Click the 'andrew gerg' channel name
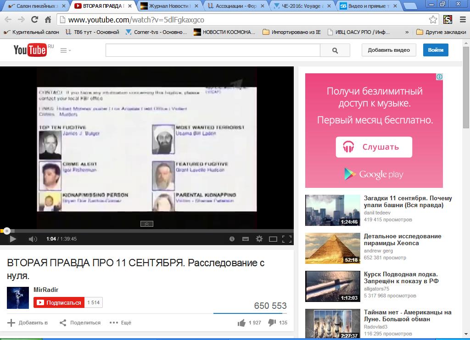The image size is (470, 340). coord(378,251)
